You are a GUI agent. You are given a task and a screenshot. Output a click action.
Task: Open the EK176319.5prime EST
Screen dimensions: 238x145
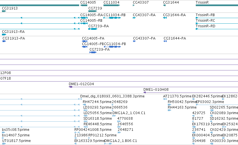coord(194,127)
